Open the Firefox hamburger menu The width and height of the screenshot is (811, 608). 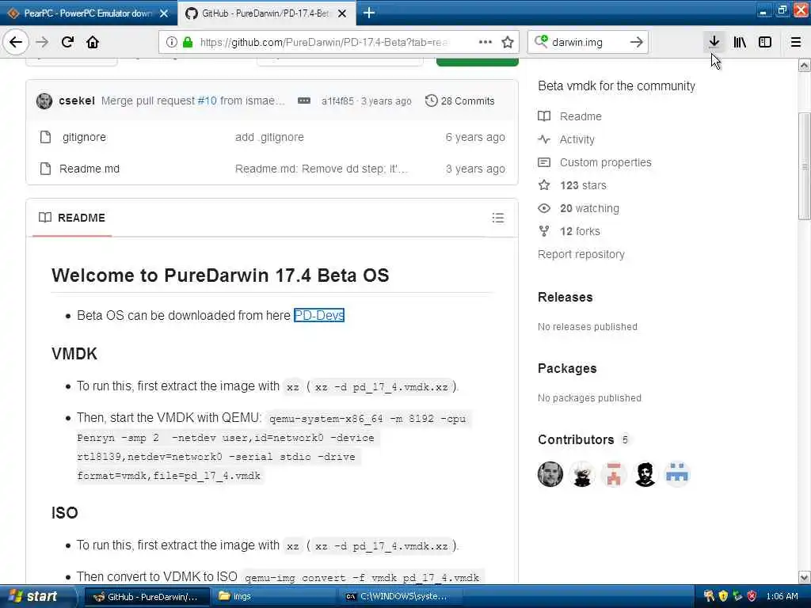[796, 42]
